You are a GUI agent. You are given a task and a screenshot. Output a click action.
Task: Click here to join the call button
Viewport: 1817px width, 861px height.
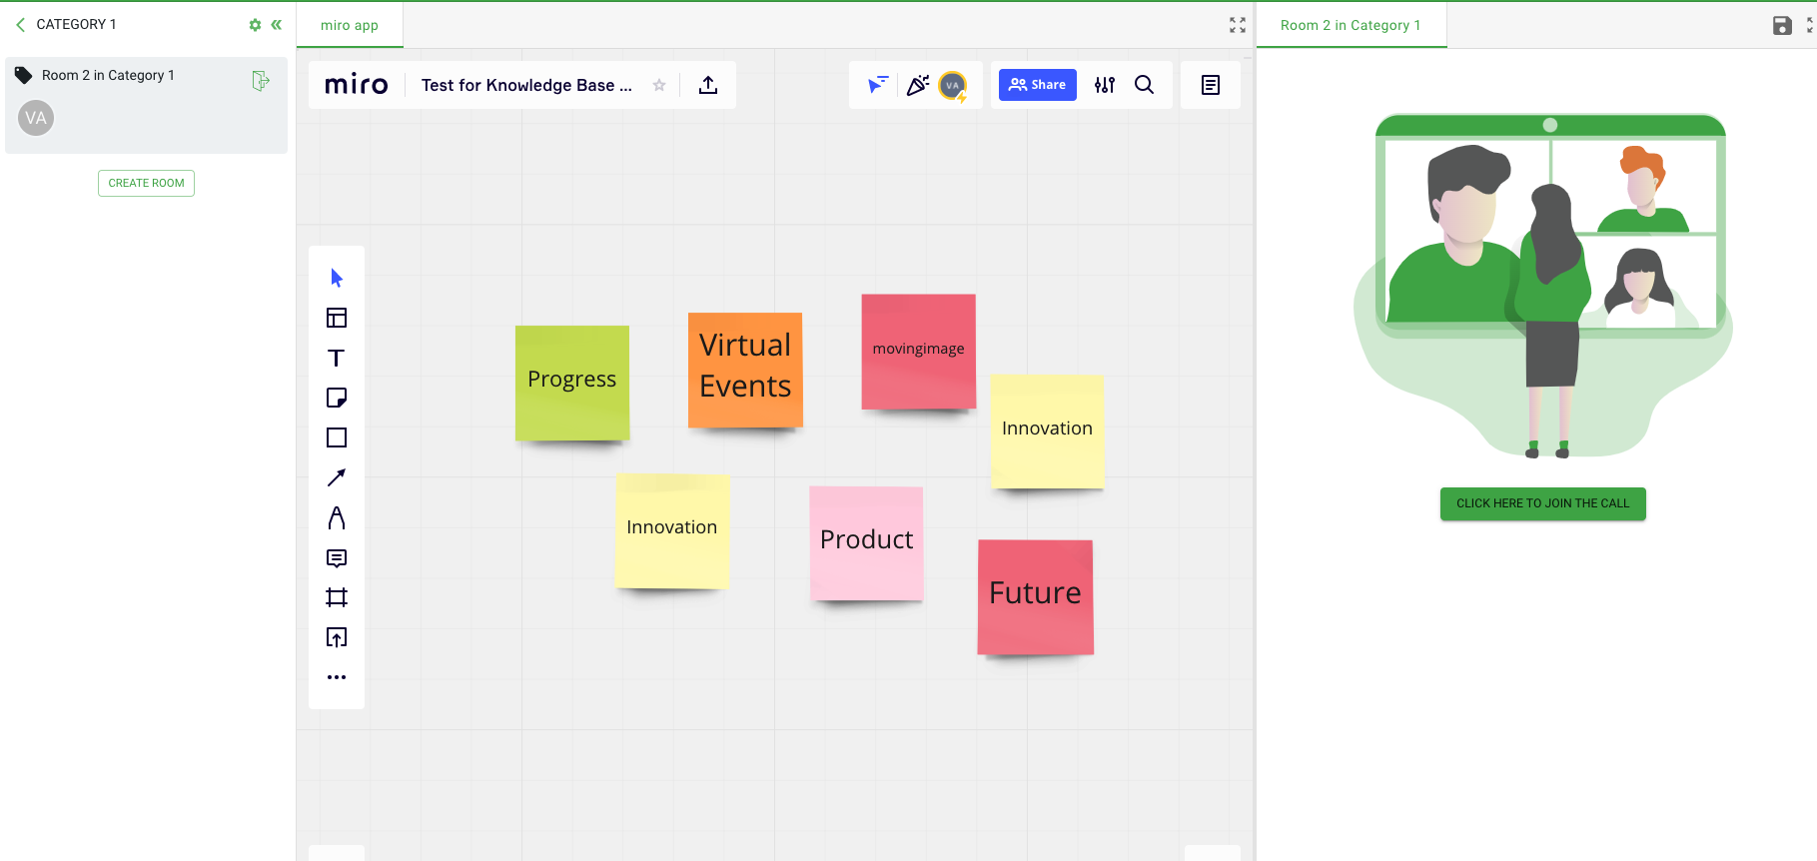point(1542,503)
